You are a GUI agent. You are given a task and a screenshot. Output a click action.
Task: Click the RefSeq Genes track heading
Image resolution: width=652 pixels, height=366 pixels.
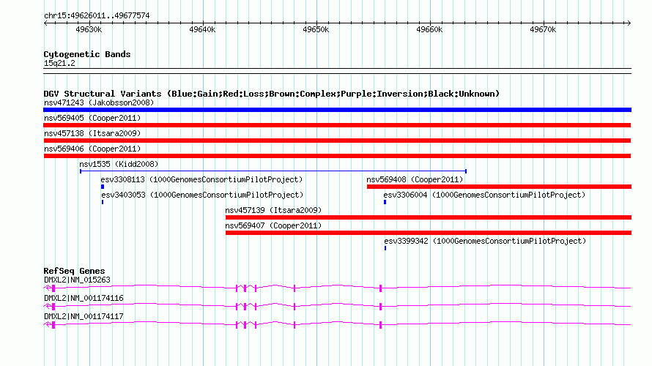click(x=75, y=270)
